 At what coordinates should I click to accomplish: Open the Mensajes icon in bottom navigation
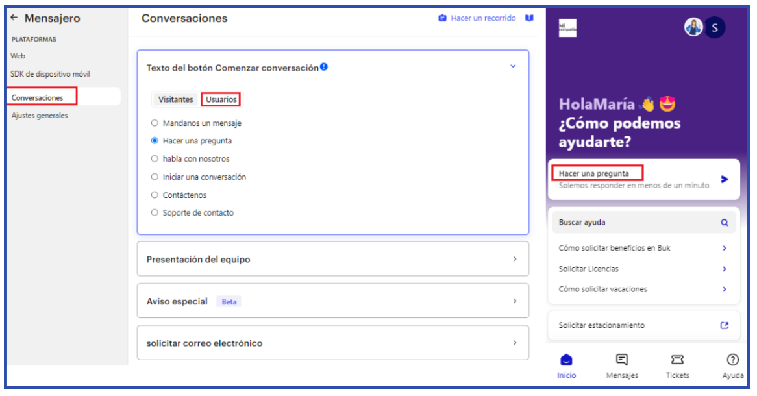[621, 360]
